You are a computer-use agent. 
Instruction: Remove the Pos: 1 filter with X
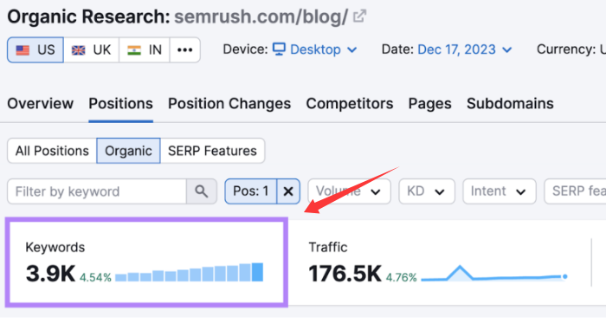click(x=288, y=191)
